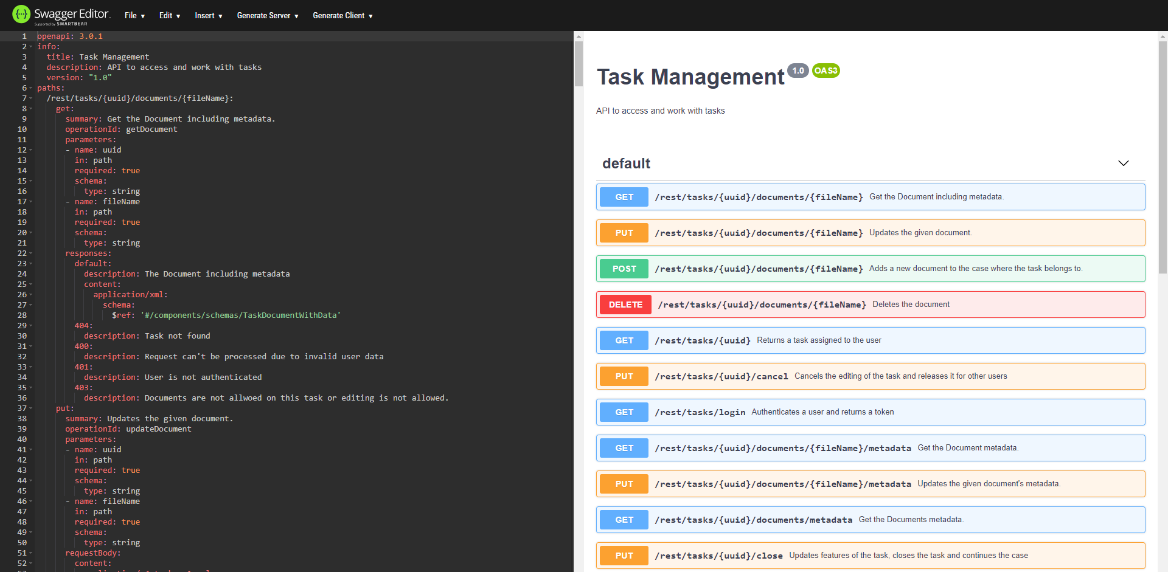Click the 1.0 version badge
The width and height of the screenshot is (1168, 572).
pyautogui.click(x=798, y=71)
